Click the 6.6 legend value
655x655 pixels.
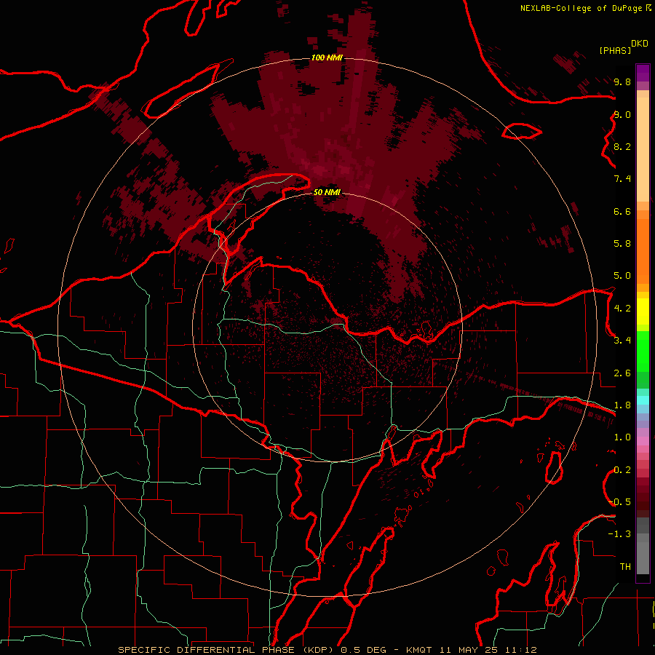pyautogui.click(x=622, y=212)
